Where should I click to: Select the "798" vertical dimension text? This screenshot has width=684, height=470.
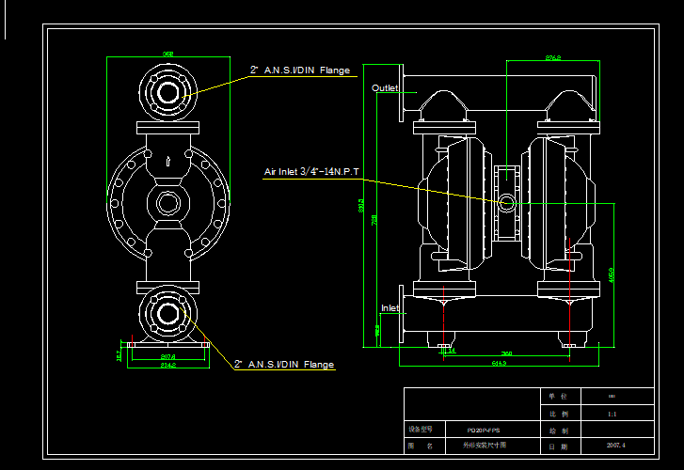[x=374, y=220]
